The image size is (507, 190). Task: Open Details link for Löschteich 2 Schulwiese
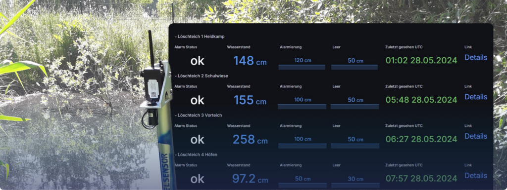click(x=476, y=97)
